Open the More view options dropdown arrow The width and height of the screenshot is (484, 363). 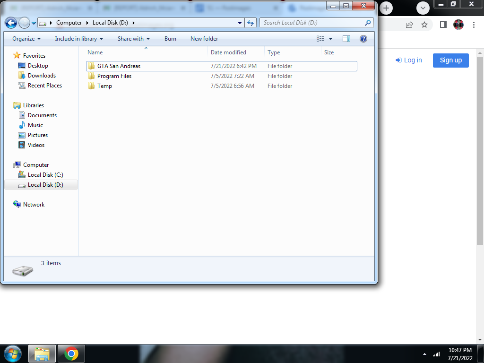click(x=330, y=39)
